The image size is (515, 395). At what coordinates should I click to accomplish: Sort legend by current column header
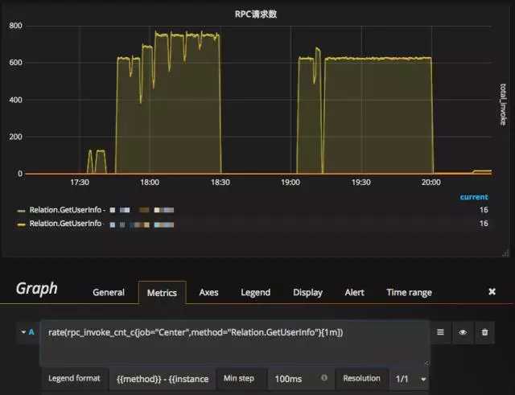tap(474, 197)
